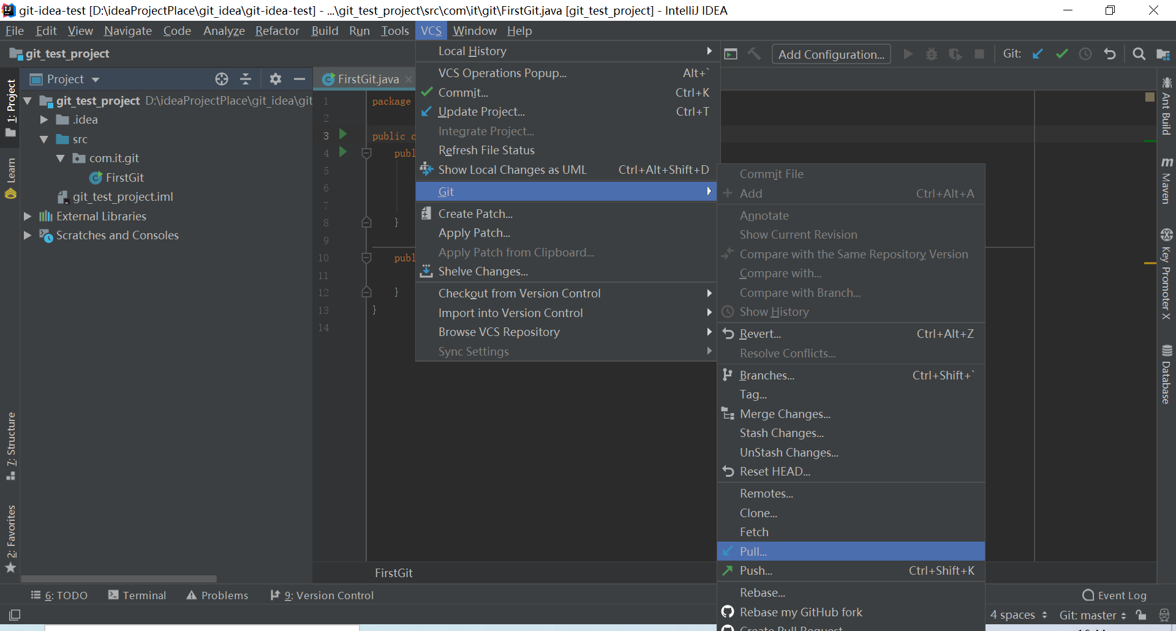1176x631 pixels.
Task: Choose Branches... in Git submenu
Action: 851,375
